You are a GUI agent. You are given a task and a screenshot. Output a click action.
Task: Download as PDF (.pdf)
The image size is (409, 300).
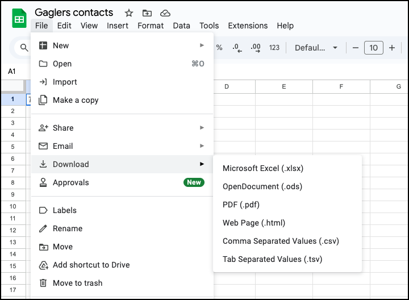click(287, 205)
